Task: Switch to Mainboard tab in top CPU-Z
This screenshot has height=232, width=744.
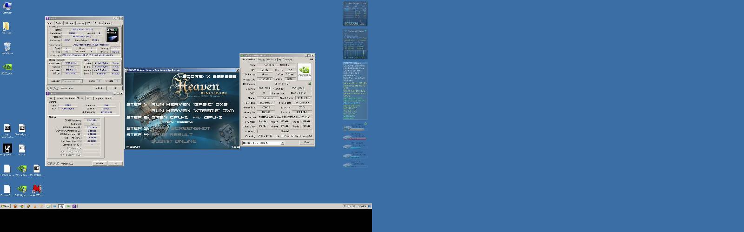Action: coord(69,23)
